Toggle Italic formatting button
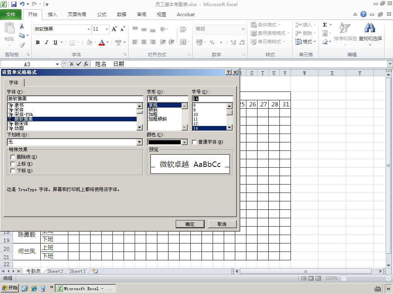The image size is (393, 294). (46, 42)
